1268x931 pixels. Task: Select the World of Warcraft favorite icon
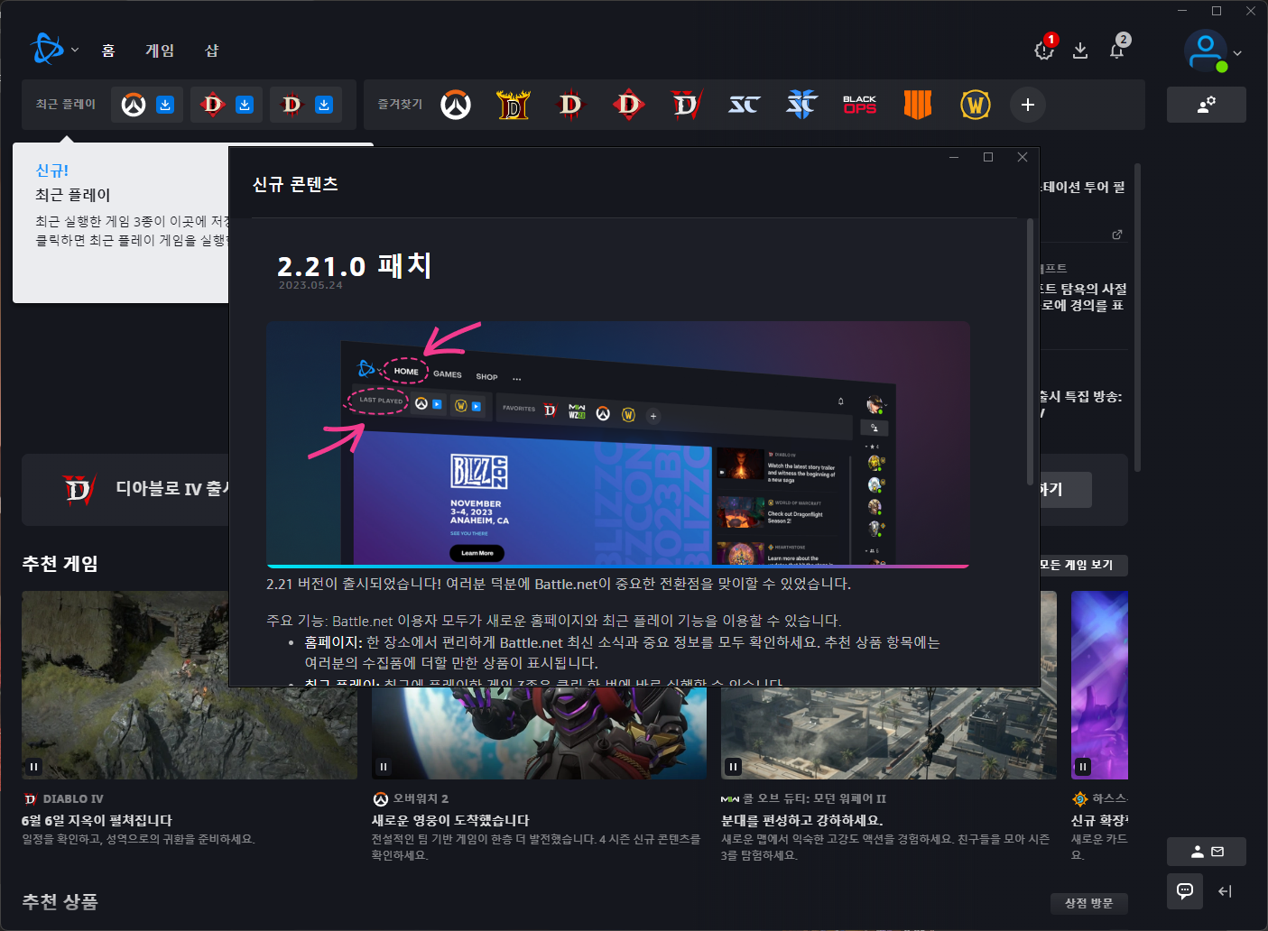point(976,105)
